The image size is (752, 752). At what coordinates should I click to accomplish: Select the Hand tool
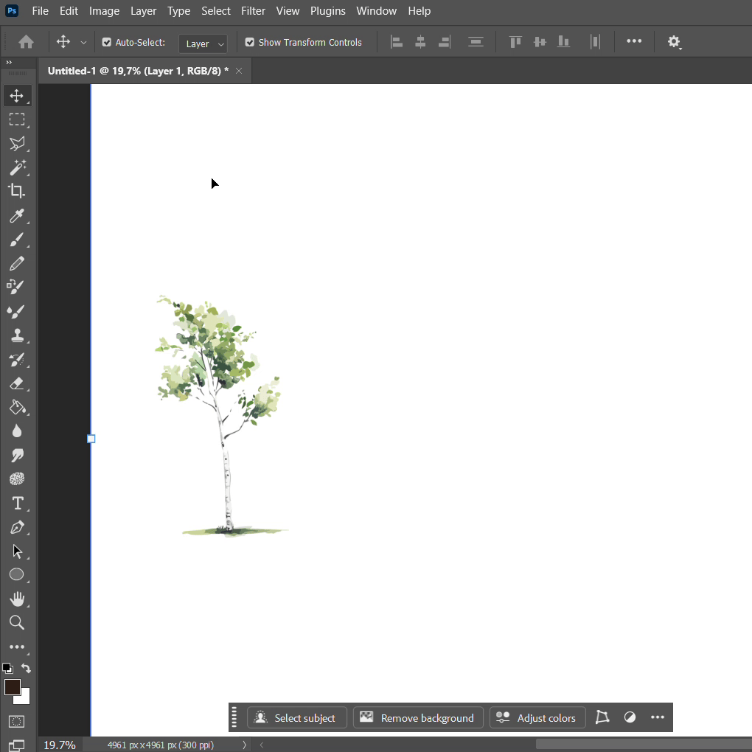(x=16, y=599)
